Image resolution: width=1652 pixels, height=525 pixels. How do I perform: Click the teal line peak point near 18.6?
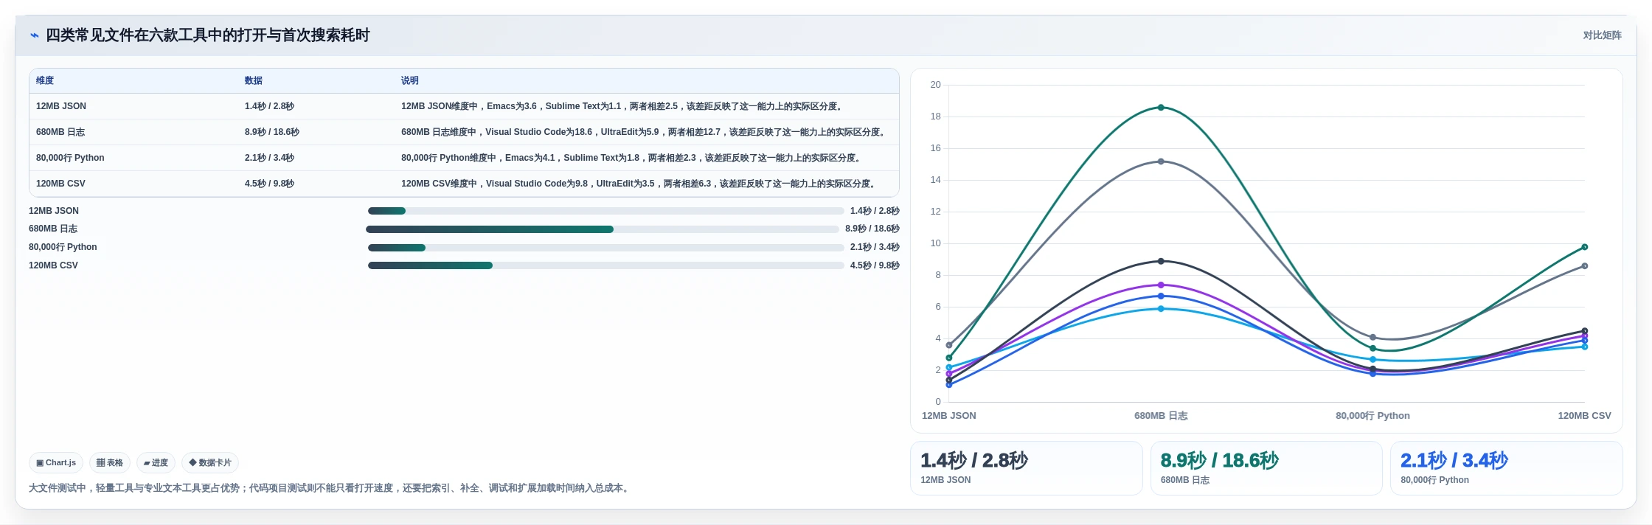tap(1161, 108)
